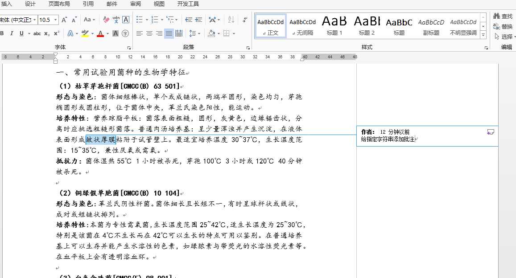Apply the 标题 1 style
This screenshot has height=278, width=516.
(334, 26)
